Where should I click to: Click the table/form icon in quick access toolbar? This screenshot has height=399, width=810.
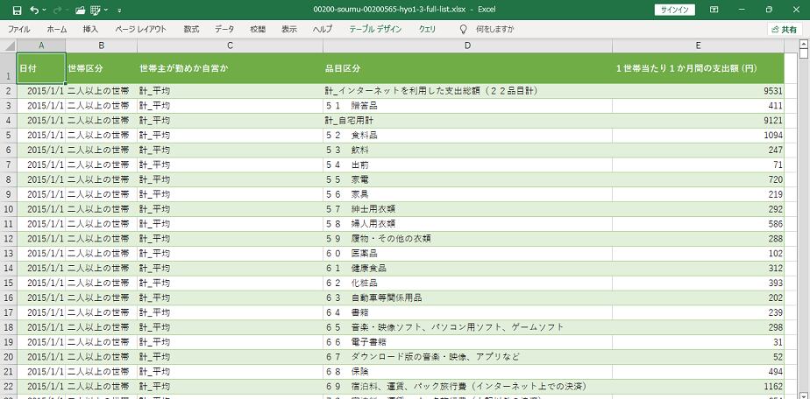(96, 10)
